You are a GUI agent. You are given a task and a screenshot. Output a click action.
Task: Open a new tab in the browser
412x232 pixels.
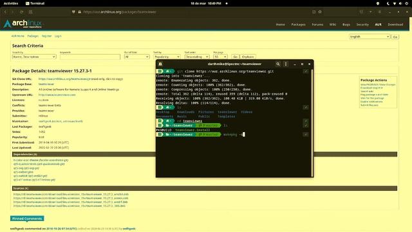pos(30,12)
